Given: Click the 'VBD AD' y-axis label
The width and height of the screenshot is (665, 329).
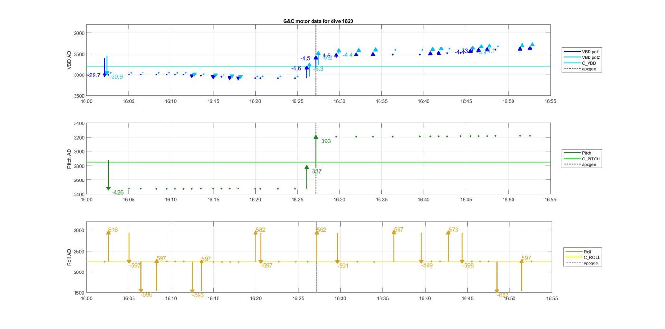Looking at the screenshot, I should 69,60.
